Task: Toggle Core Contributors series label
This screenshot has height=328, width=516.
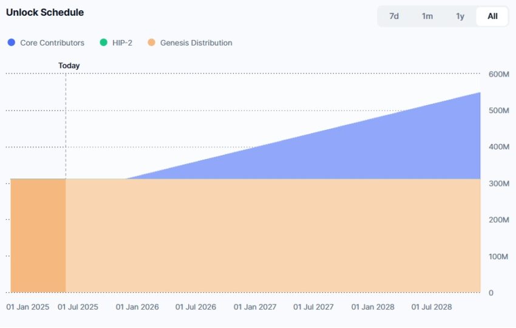Action: (52, 43)
